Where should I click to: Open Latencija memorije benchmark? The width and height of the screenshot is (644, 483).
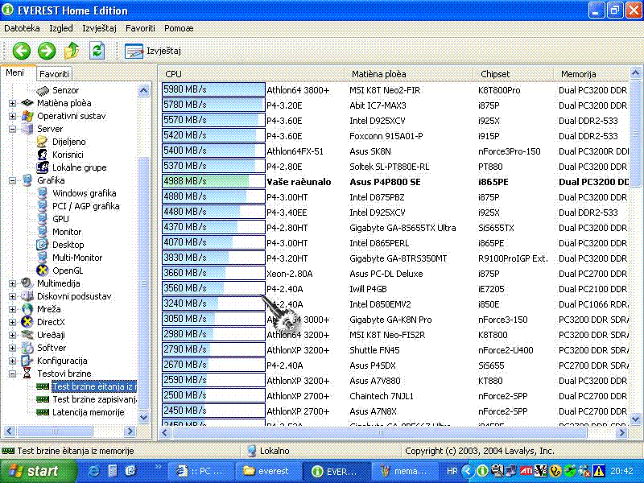tap(88, 412)
